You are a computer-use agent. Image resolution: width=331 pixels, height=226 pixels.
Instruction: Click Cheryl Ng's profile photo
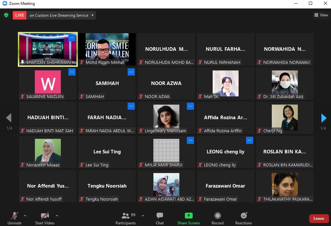click(285, 118)
